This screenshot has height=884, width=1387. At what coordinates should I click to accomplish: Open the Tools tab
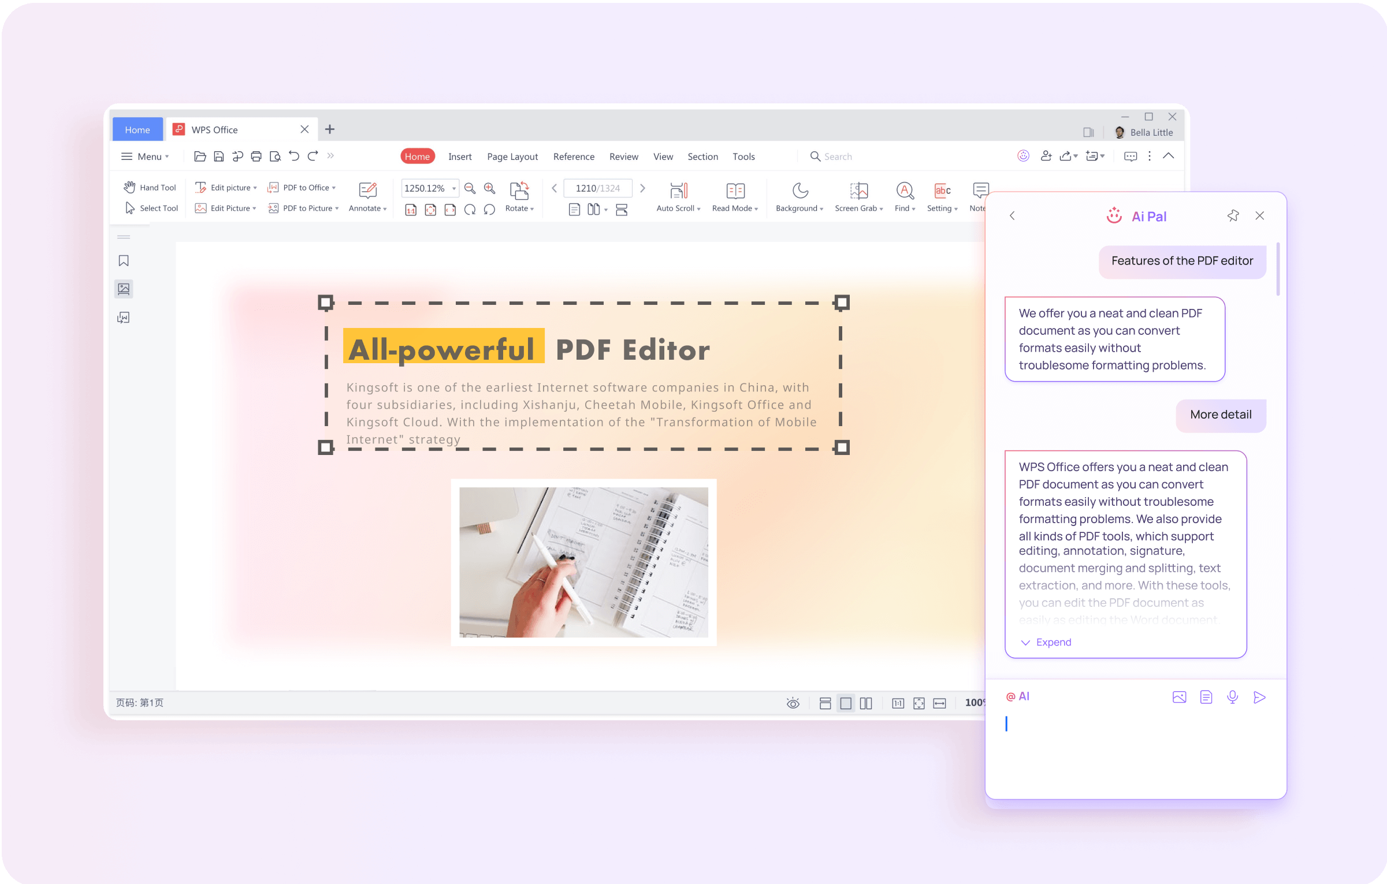pyautogui.click(x=743, y=156)
